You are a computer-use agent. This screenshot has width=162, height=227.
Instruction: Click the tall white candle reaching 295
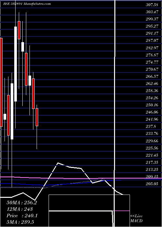coord(16,64)
